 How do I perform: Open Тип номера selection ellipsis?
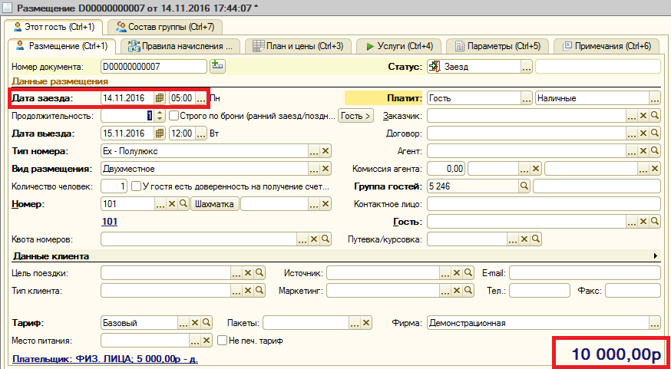tap(314, 151)
